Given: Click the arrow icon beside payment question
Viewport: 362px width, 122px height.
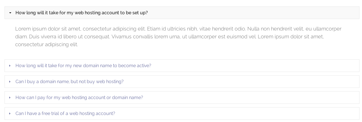Looking at the screenshot, I should pyautogui.click(x=10, y=98).
